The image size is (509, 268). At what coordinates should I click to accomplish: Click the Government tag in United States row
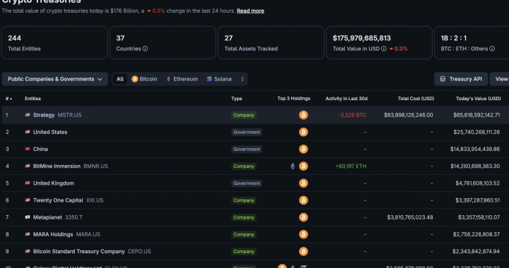pos(247,132)
